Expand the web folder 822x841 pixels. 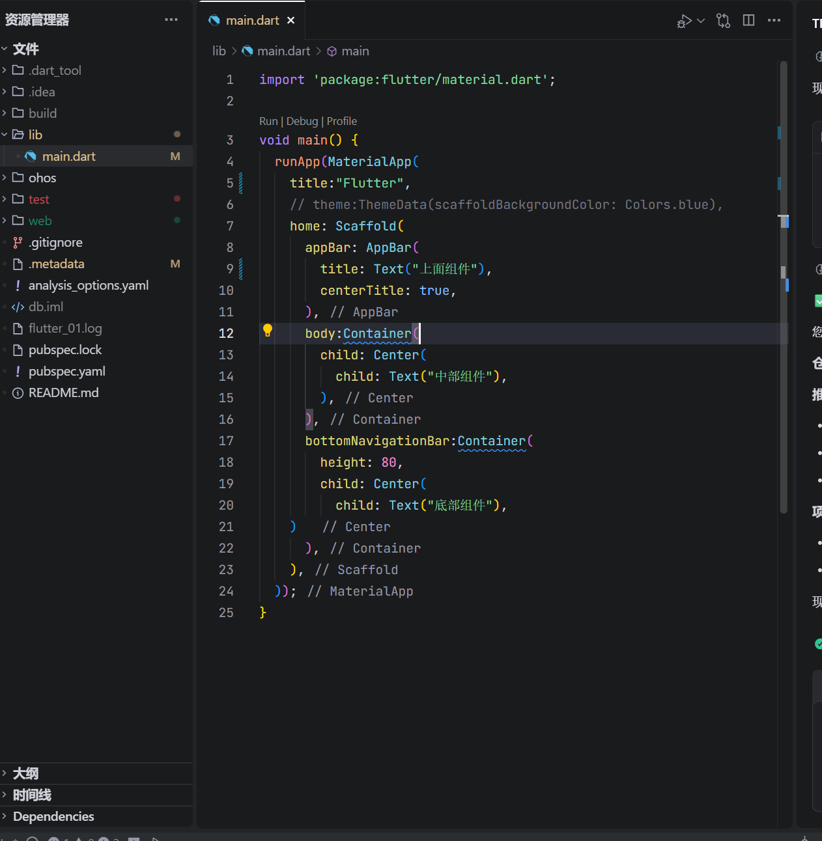(96, 221)
